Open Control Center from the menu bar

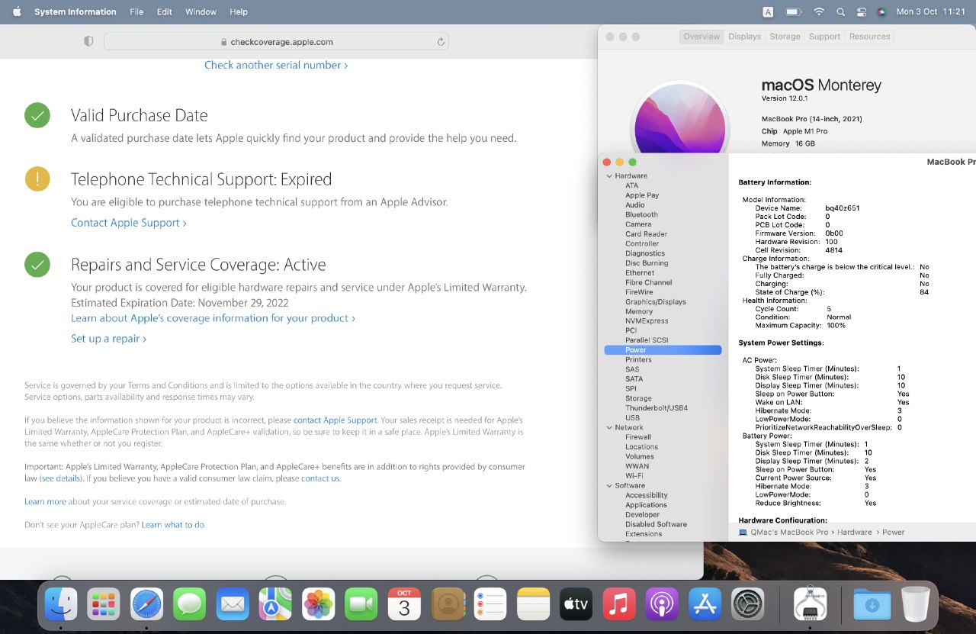tap(862, 12)
